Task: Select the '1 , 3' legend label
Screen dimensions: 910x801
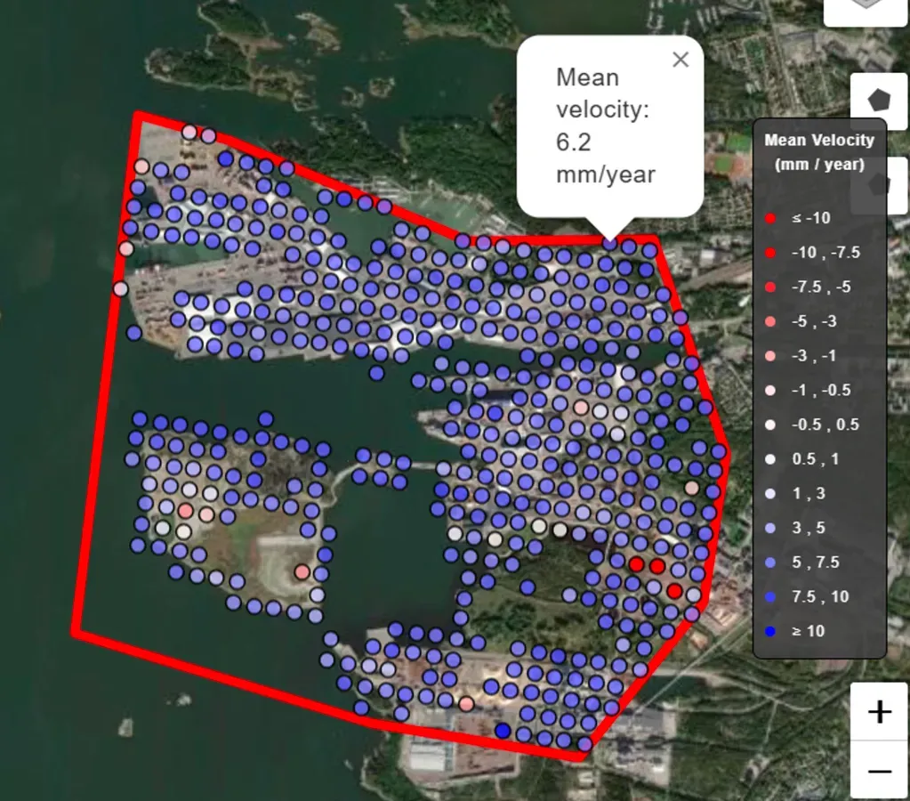Action: click(x=809, y=493)
